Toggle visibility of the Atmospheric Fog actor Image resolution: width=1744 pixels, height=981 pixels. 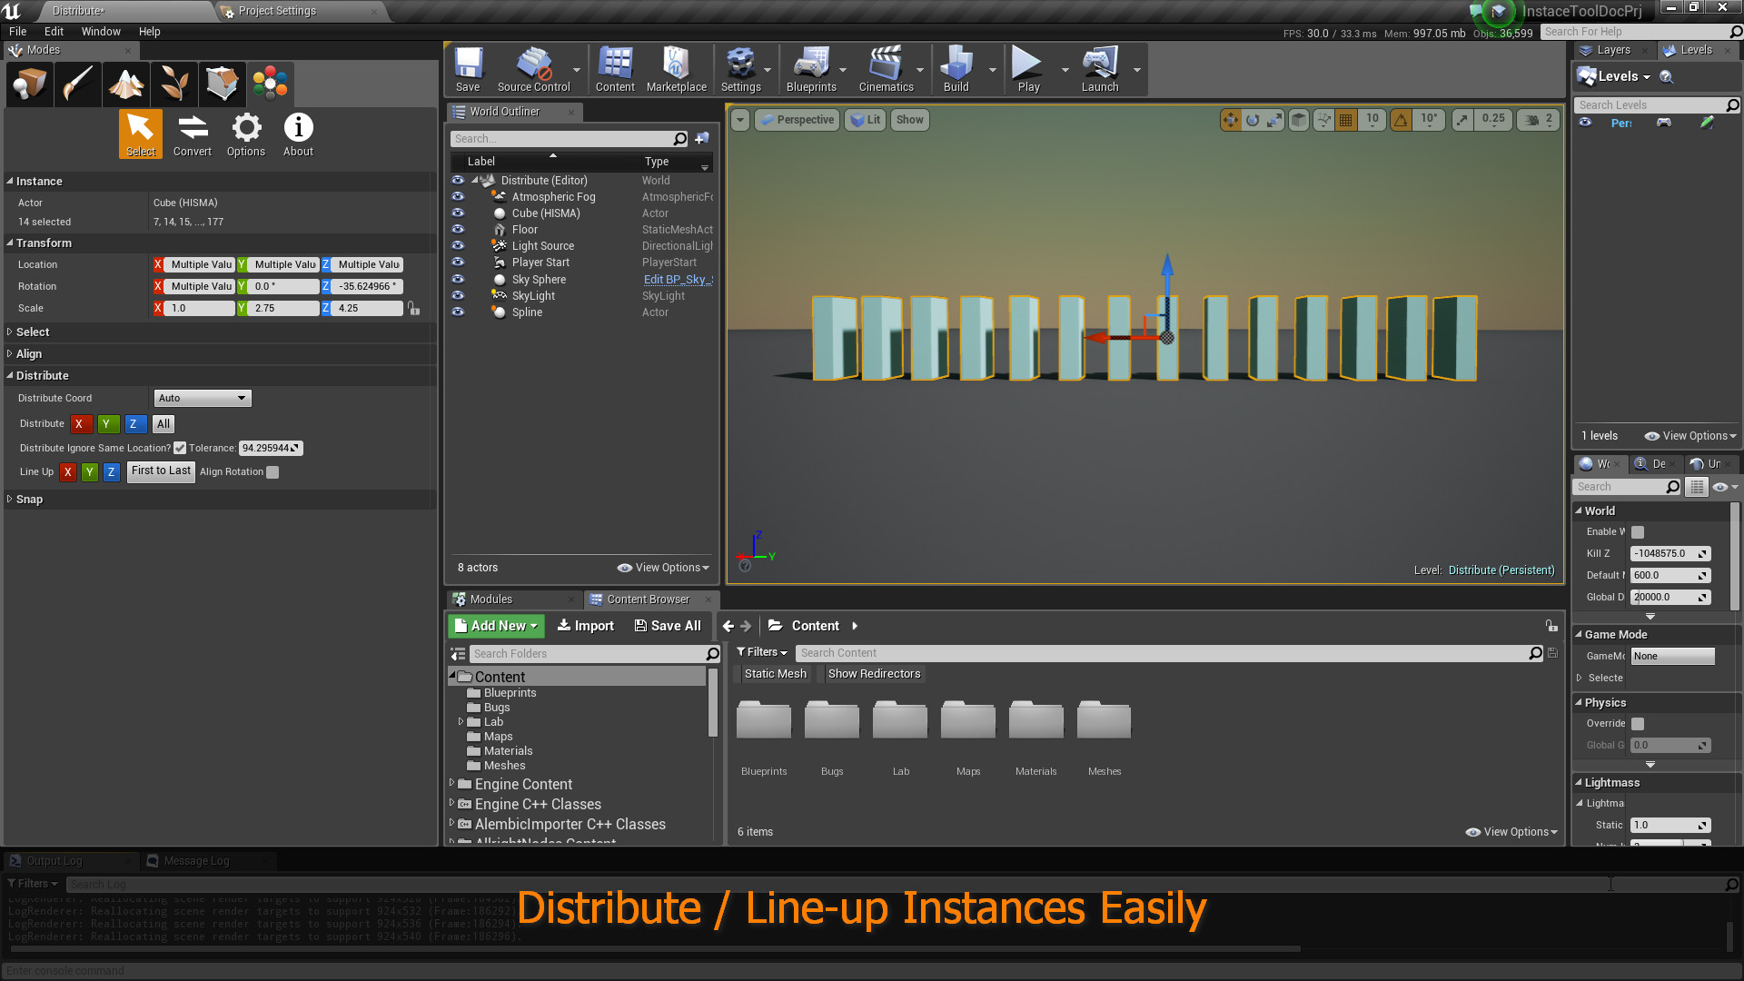[458, 196]
